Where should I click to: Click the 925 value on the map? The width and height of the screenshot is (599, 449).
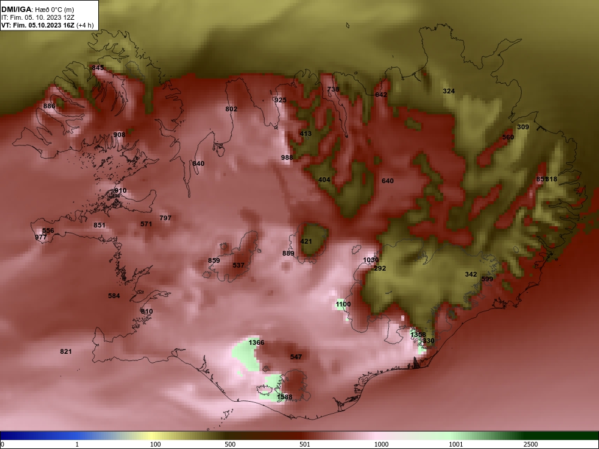tap(280, 100)
